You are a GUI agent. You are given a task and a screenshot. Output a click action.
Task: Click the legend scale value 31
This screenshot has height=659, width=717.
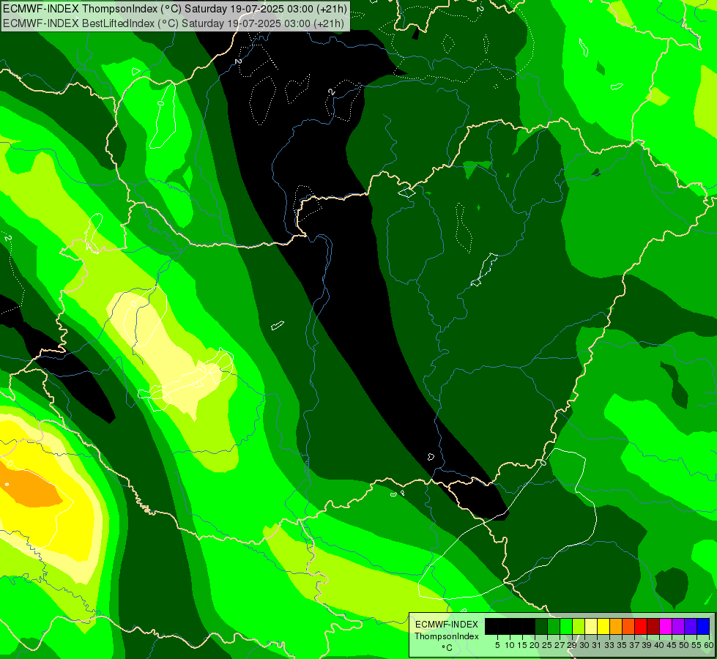coord(597,645)
